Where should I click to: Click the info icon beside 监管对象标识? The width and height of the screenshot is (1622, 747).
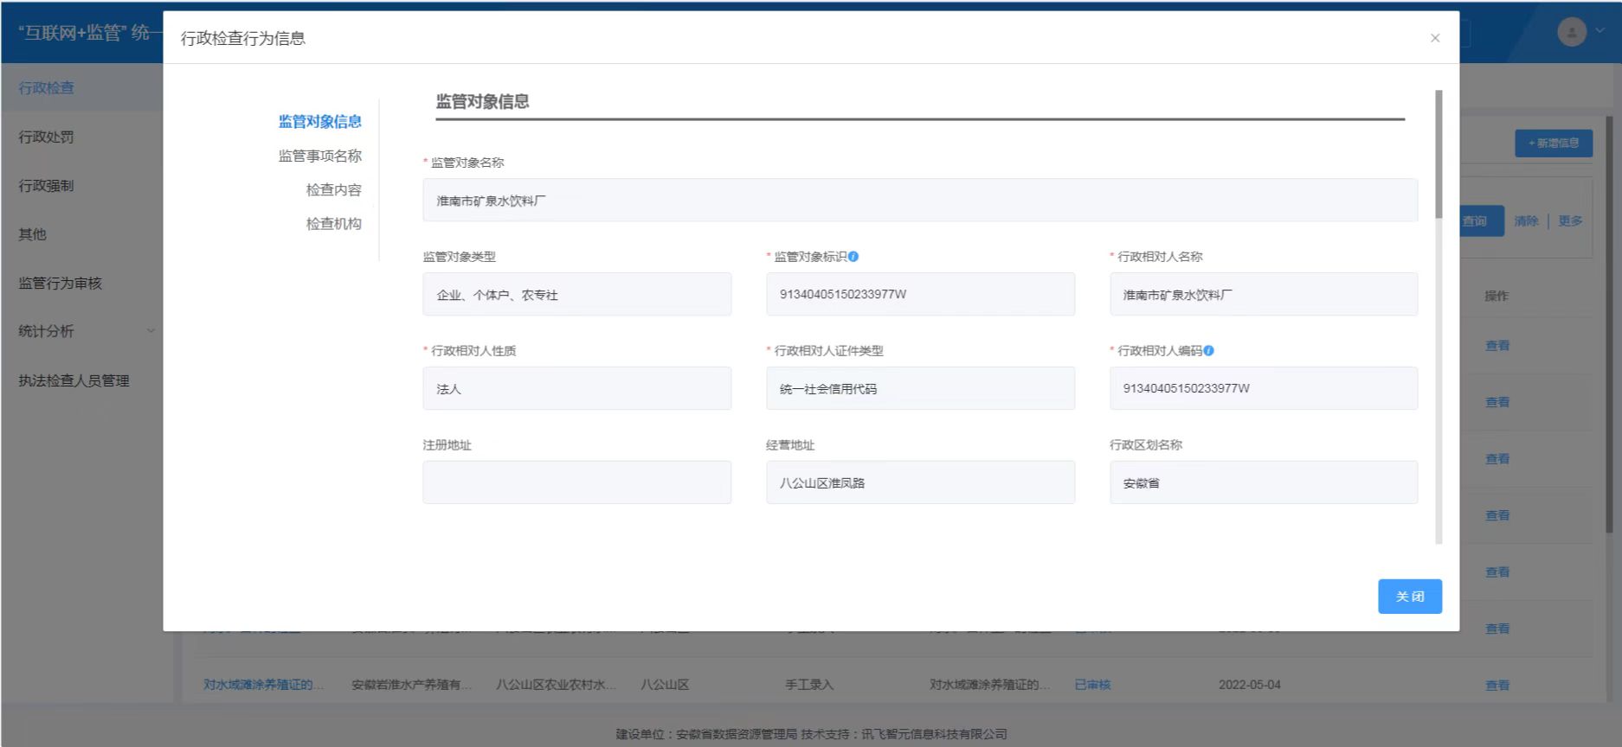click(853, 257)
